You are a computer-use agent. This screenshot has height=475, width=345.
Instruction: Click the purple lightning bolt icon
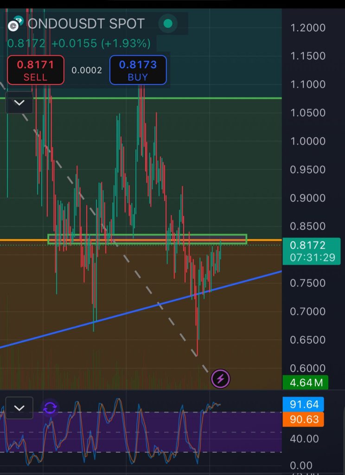coord(221,379)
